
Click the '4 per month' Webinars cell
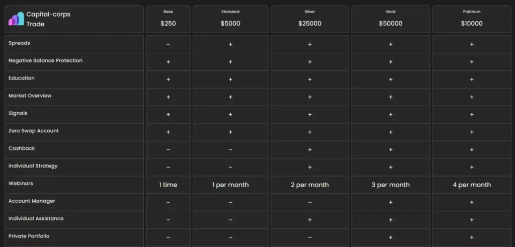pyautogui.click(x=472, y=185)
